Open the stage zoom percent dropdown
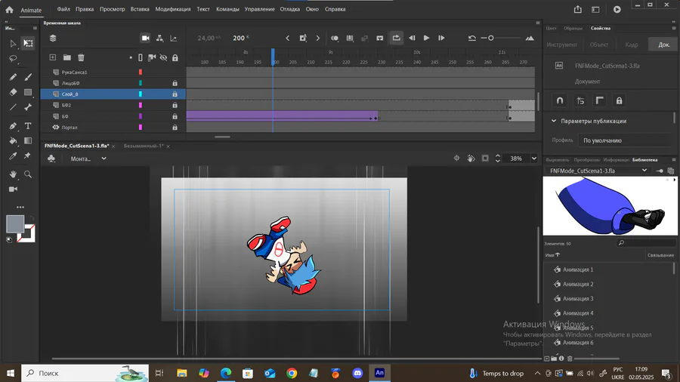680x382 pixels. [x=534, y=159]
